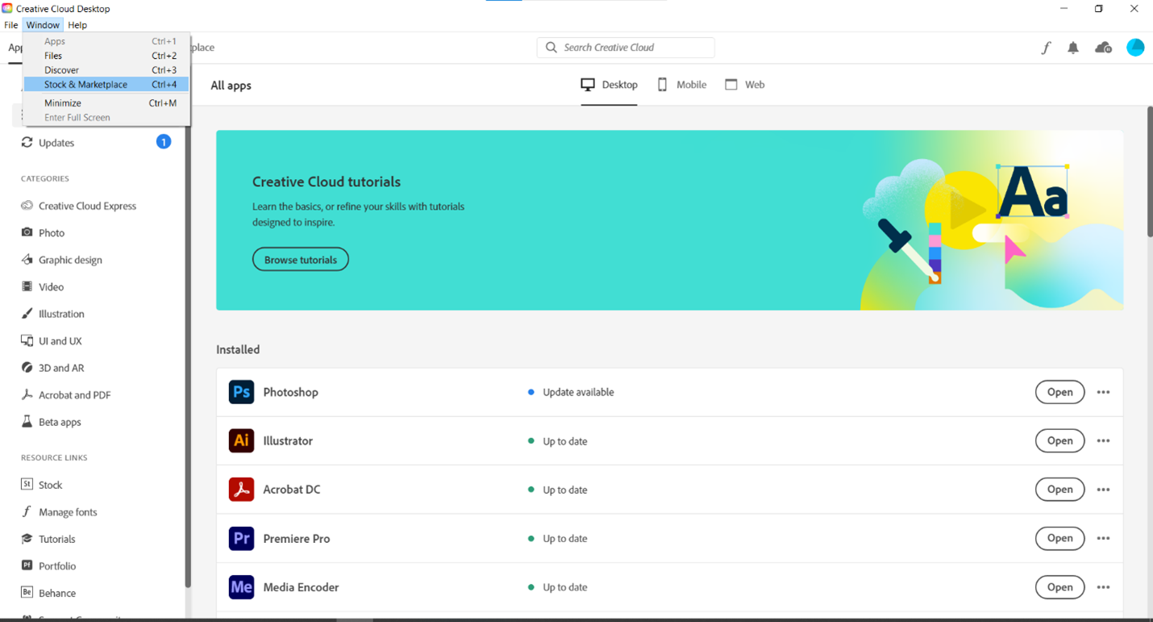This screenshot has height=622, width=1153.
Task: Switch to the Desktop tab
Action: [x=610, y=85]
